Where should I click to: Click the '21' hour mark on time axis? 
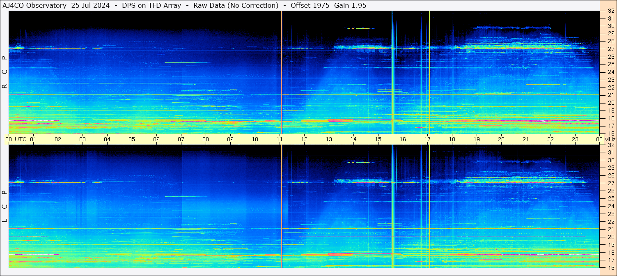click(526, 139)
